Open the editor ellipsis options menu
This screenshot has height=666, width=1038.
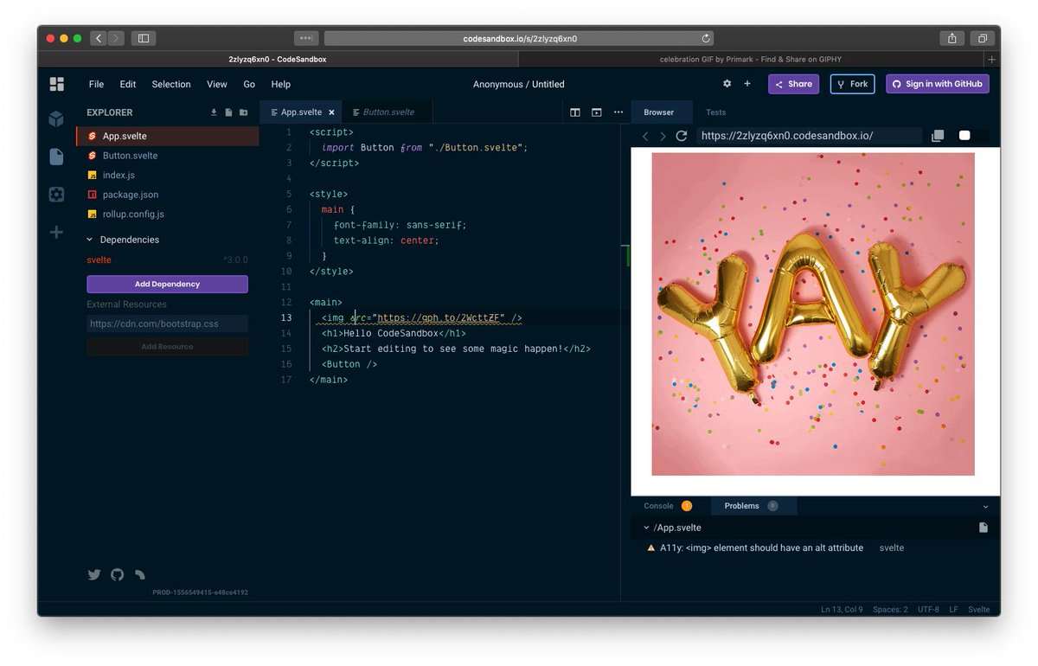(x=618, y=112)
